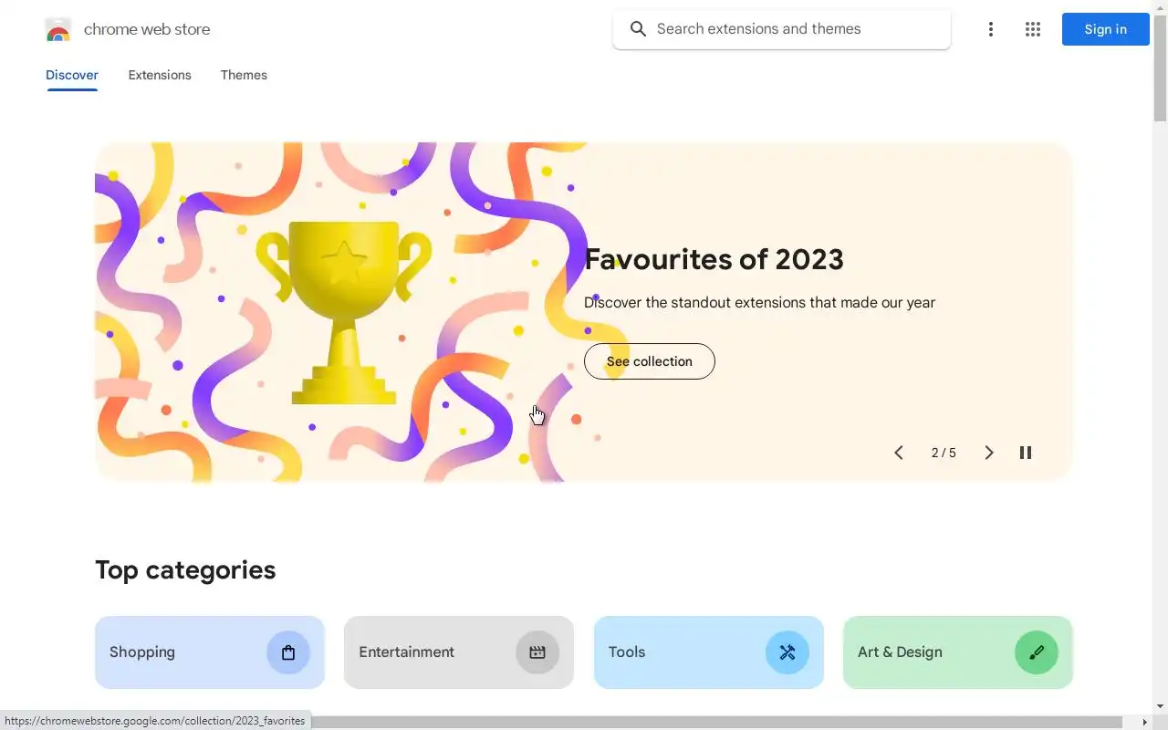Click the Chrome Web Store logo
This screenshot has height=730, width=1168.
point(57,30)
